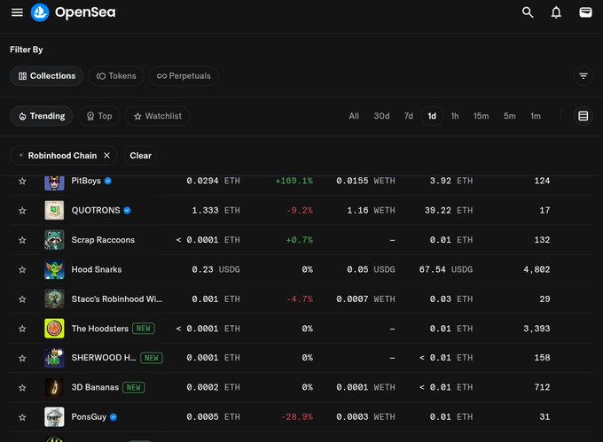Select the Perpetuals filter

point(184,76)
